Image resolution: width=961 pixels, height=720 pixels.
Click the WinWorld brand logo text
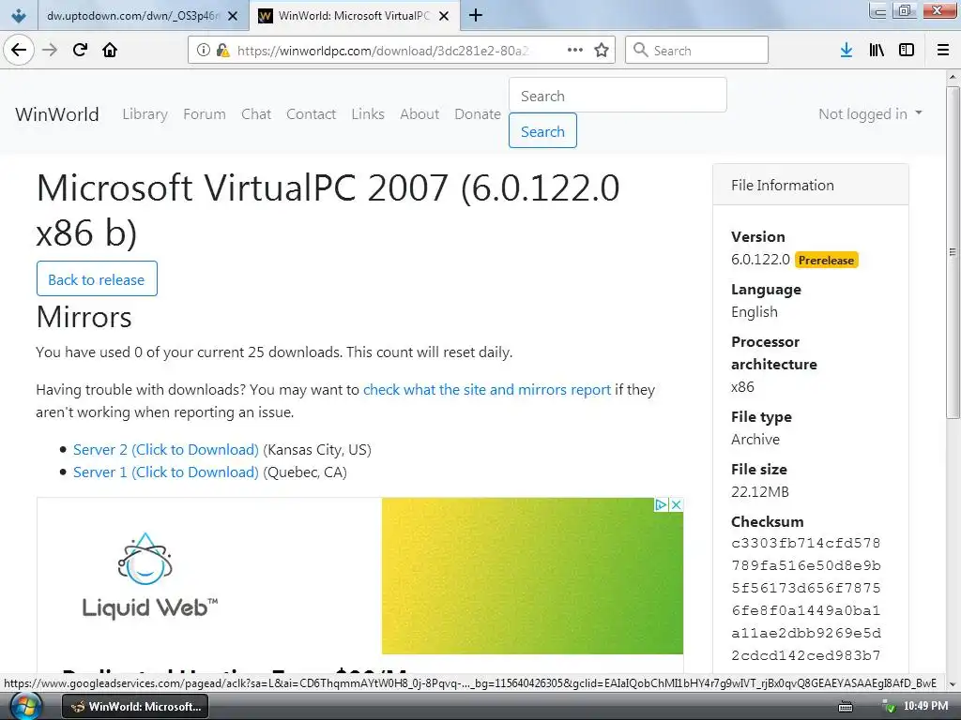click(57, 113)
